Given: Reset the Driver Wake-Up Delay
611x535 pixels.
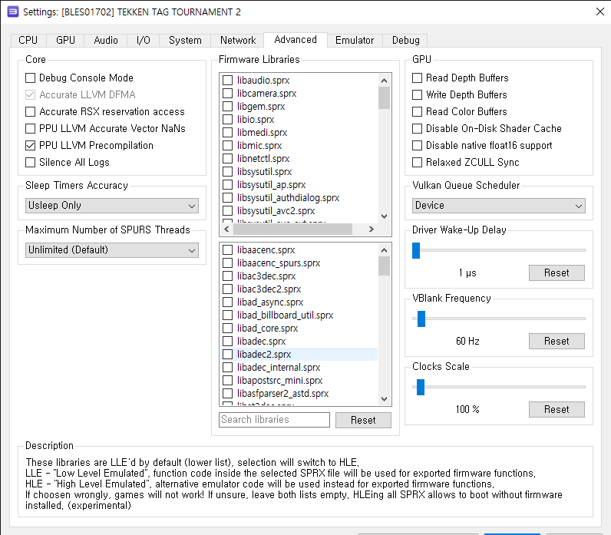Looking at the screenshot, I should [x=557, y=272].
